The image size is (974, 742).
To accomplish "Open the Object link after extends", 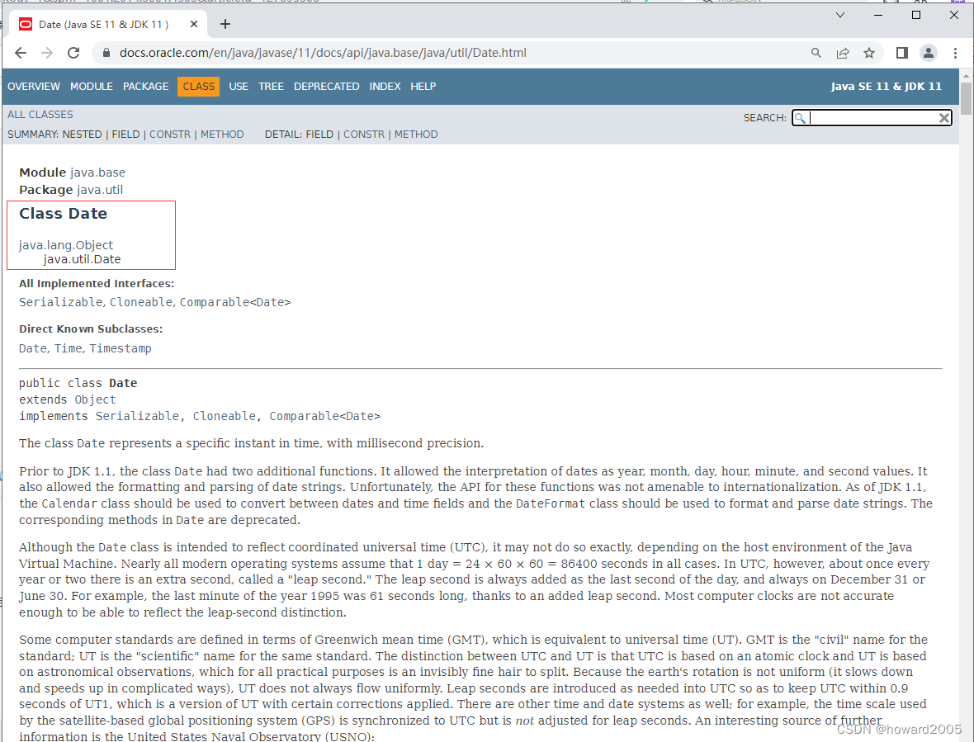I will coord(95,399).
